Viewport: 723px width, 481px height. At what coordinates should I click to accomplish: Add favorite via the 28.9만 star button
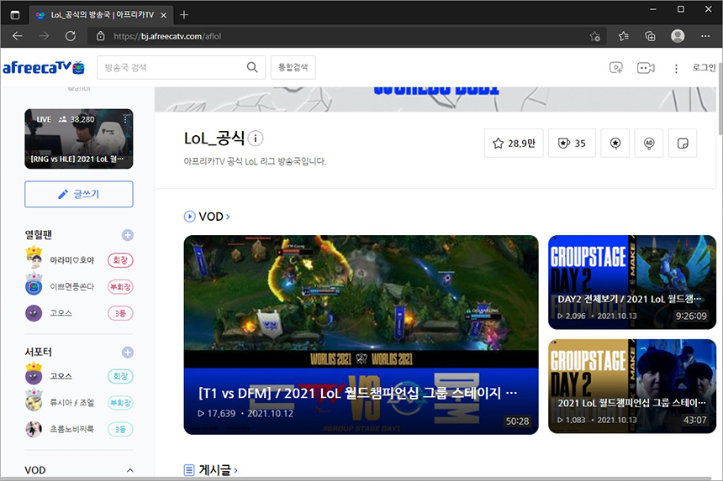coord(514,144)
